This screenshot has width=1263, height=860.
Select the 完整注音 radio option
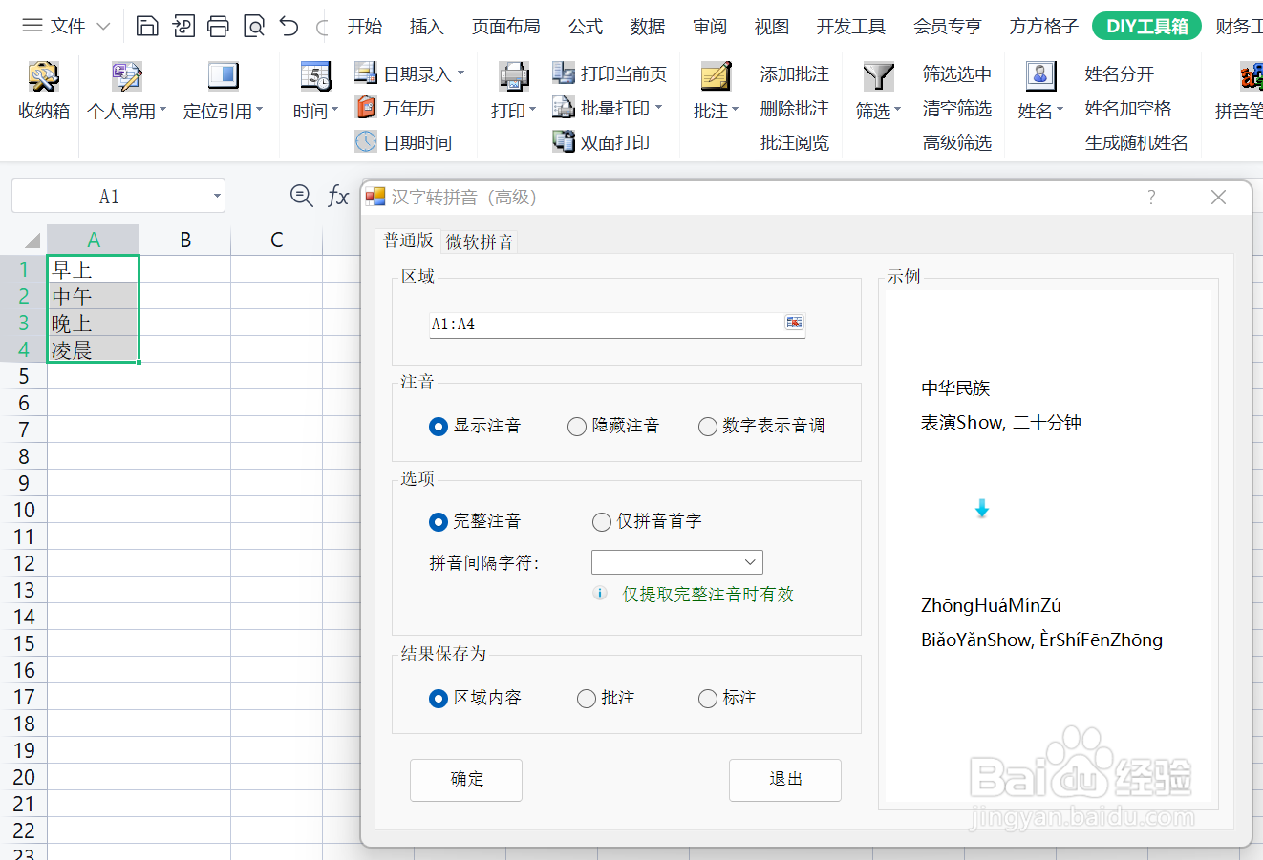tap(439, 522)
